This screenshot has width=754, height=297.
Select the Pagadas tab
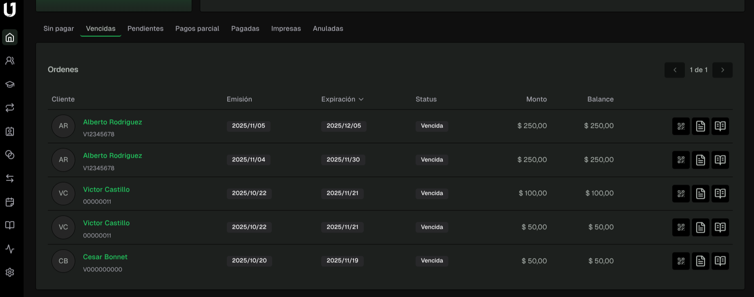245,29
